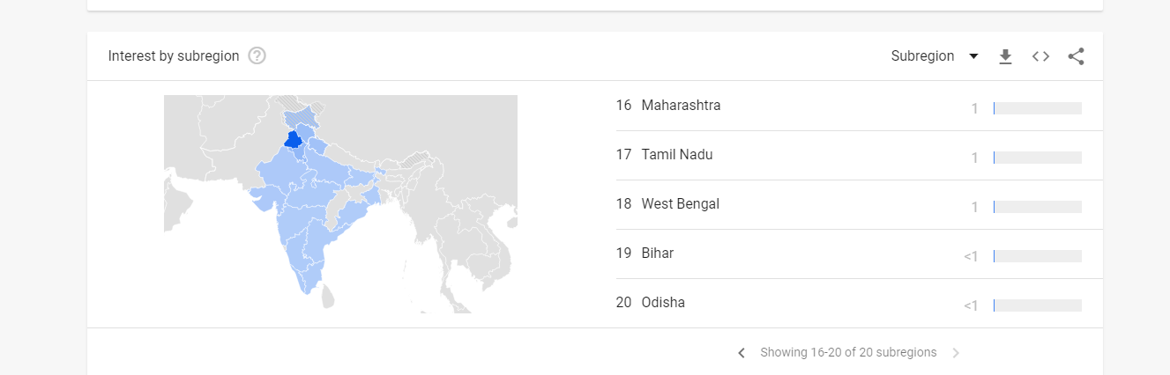The height and width of the screenshot is (375, 1170).
Task: Share the subregion interest card
Action: pyautogui.click(x=1076, y=56)
